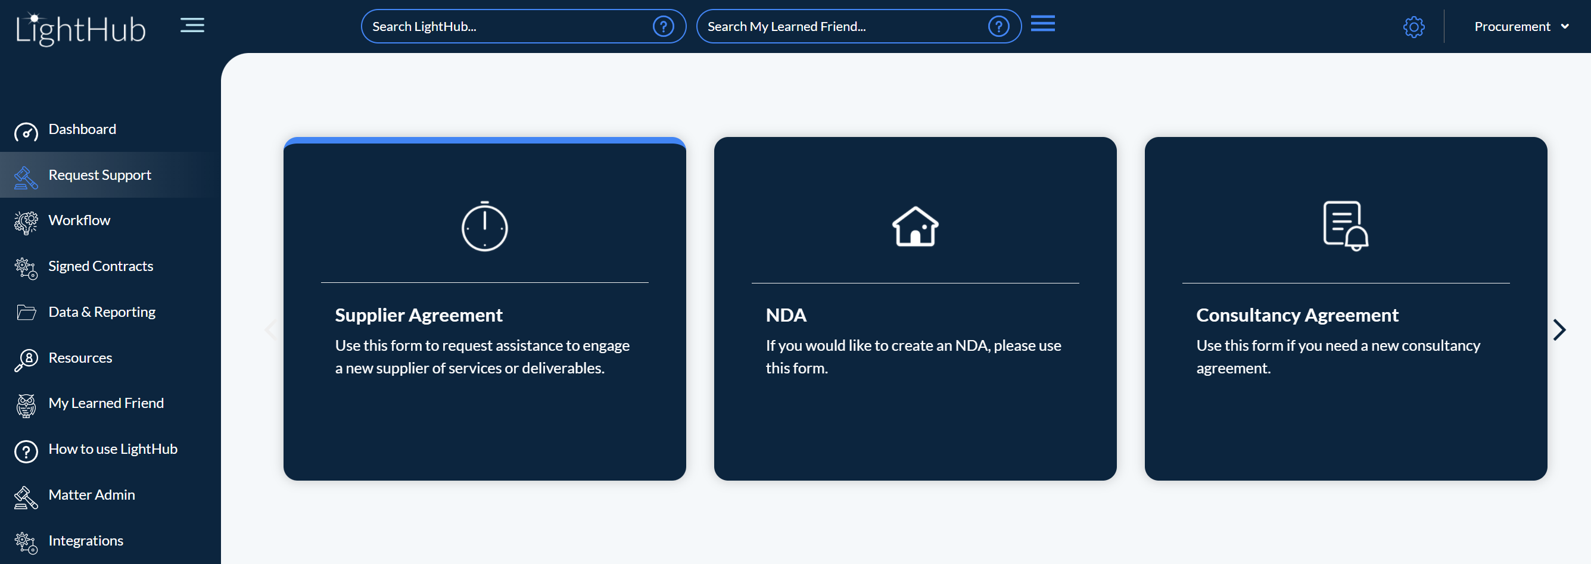Open the Data & Reporting folder icon
The width and height of the screenshot is (1591, 564).
pos(26,312)
